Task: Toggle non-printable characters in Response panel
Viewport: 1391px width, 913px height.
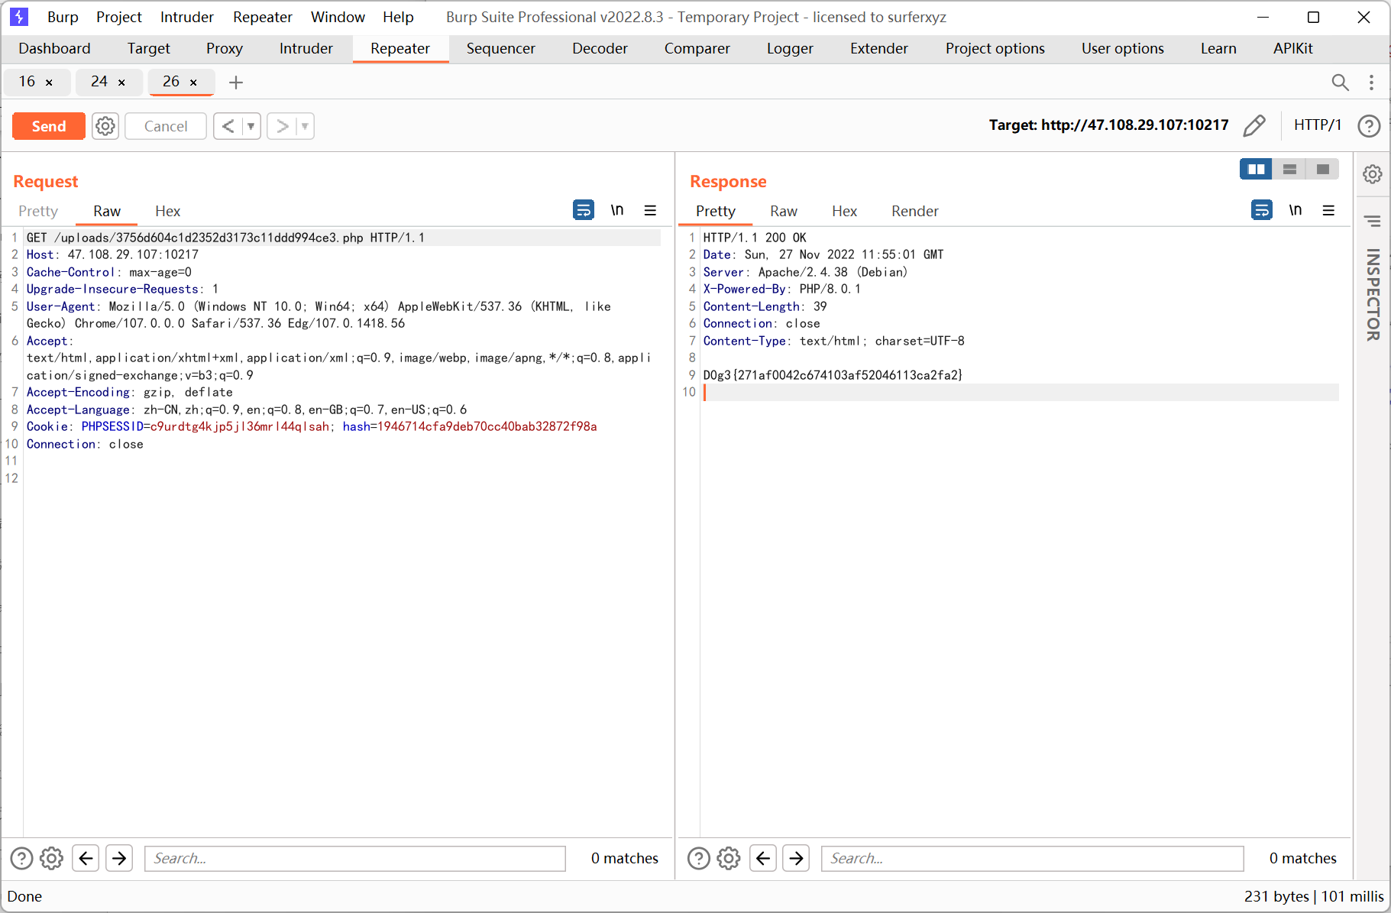Action: point(1296,210)
